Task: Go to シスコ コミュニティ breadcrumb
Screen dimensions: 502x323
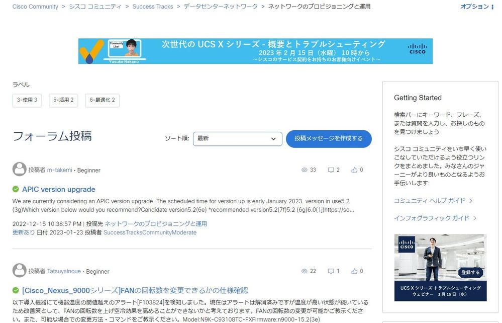Action: pyautogui.click(x=95, y=7)
